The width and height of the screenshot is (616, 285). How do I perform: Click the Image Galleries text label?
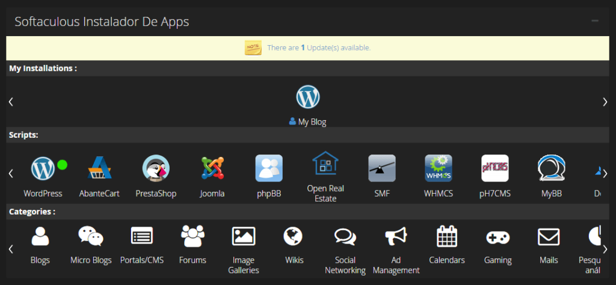tap(244, 265)
